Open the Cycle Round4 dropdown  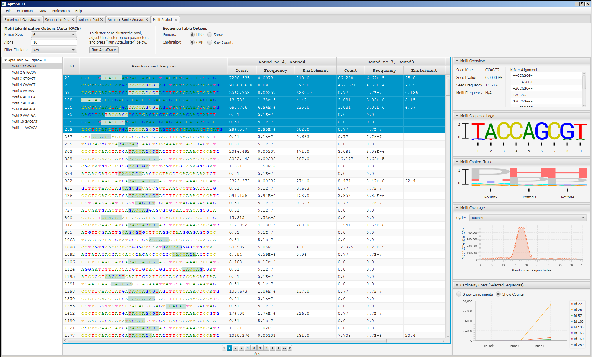pyautogui.click(x=528, y=218)
